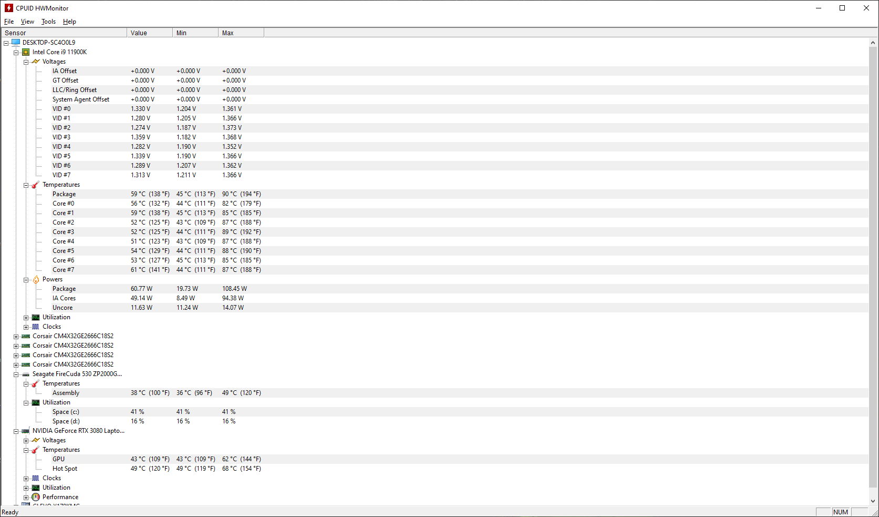Click the scrollbar down arrow
The image size is (879, 517).
coord(873,501)
